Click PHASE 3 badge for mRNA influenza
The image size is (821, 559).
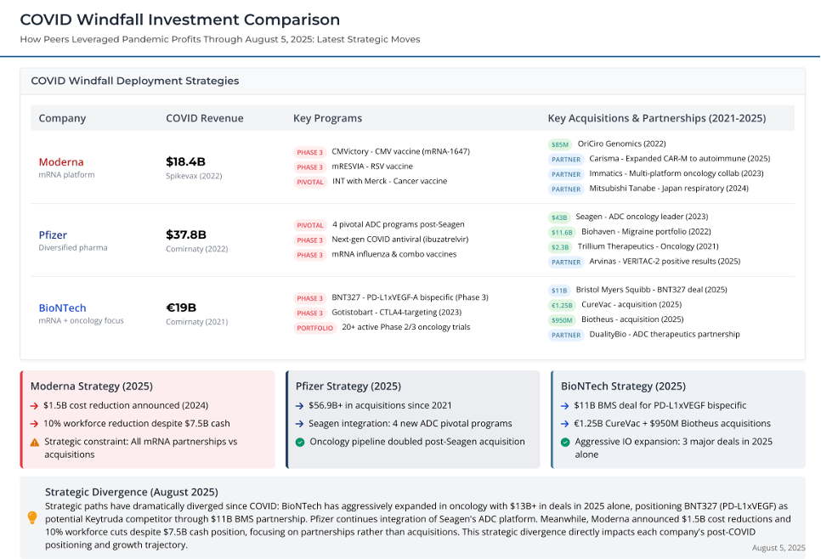click(310, 255)
